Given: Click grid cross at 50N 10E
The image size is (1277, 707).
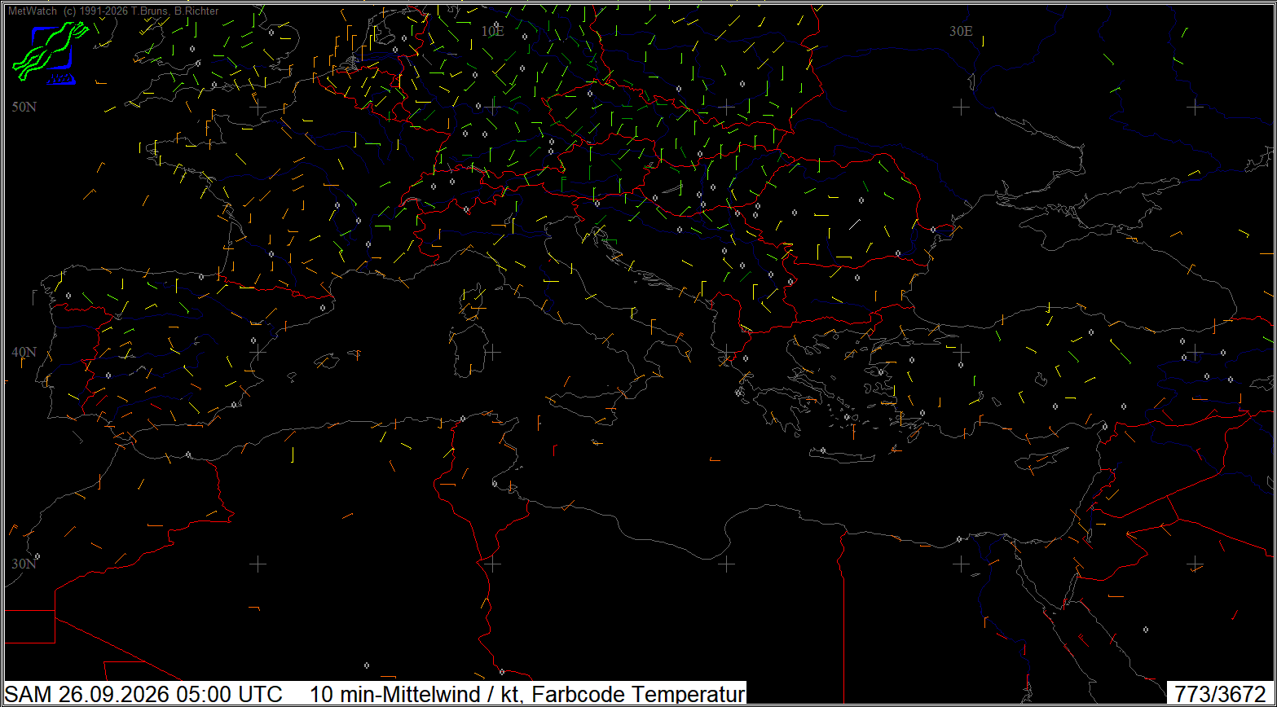Looking at the screenshot, I should coord(492,107).
